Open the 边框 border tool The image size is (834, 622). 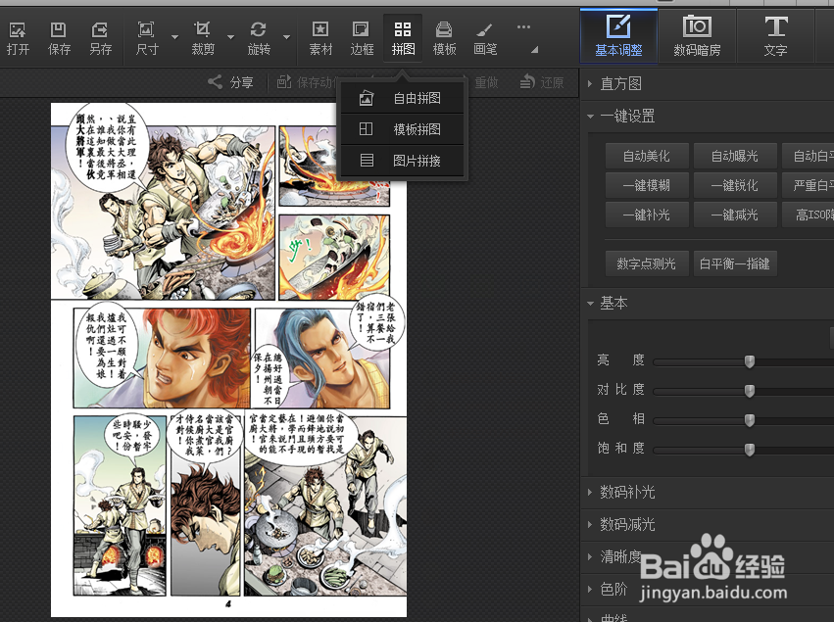362,38
